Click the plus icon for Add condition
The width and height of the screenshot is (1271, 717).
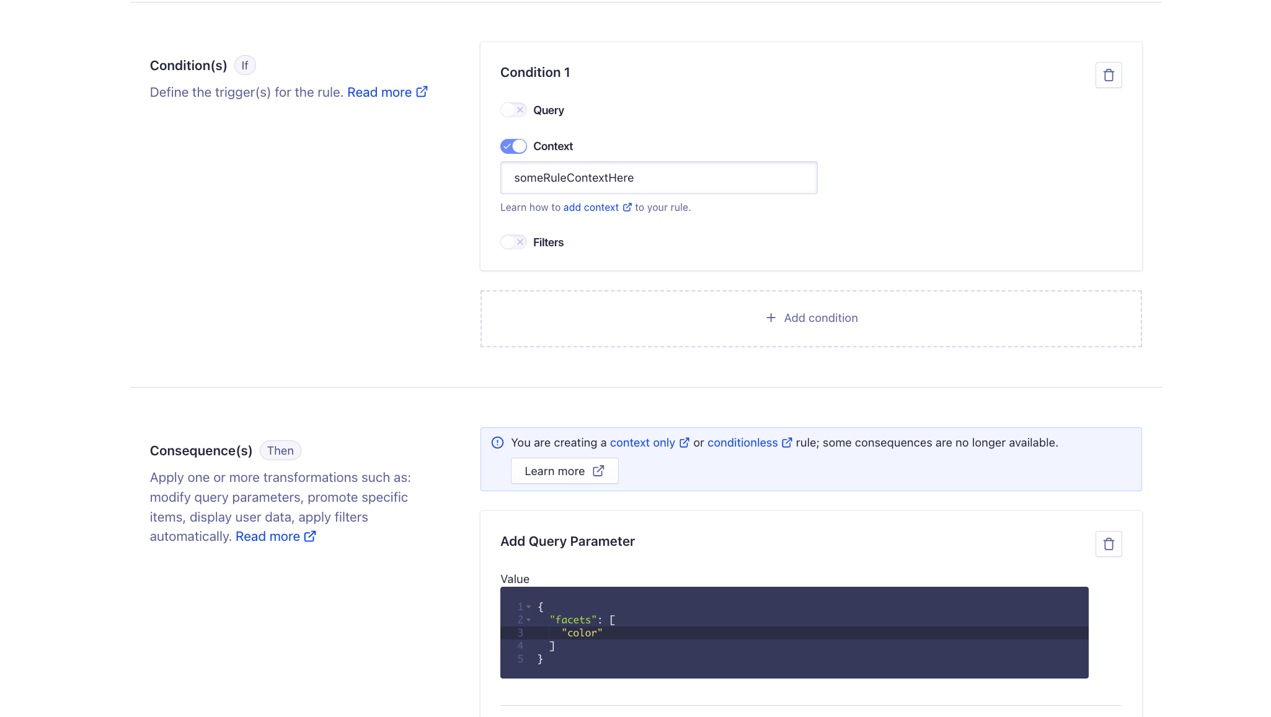click(771, 318)
